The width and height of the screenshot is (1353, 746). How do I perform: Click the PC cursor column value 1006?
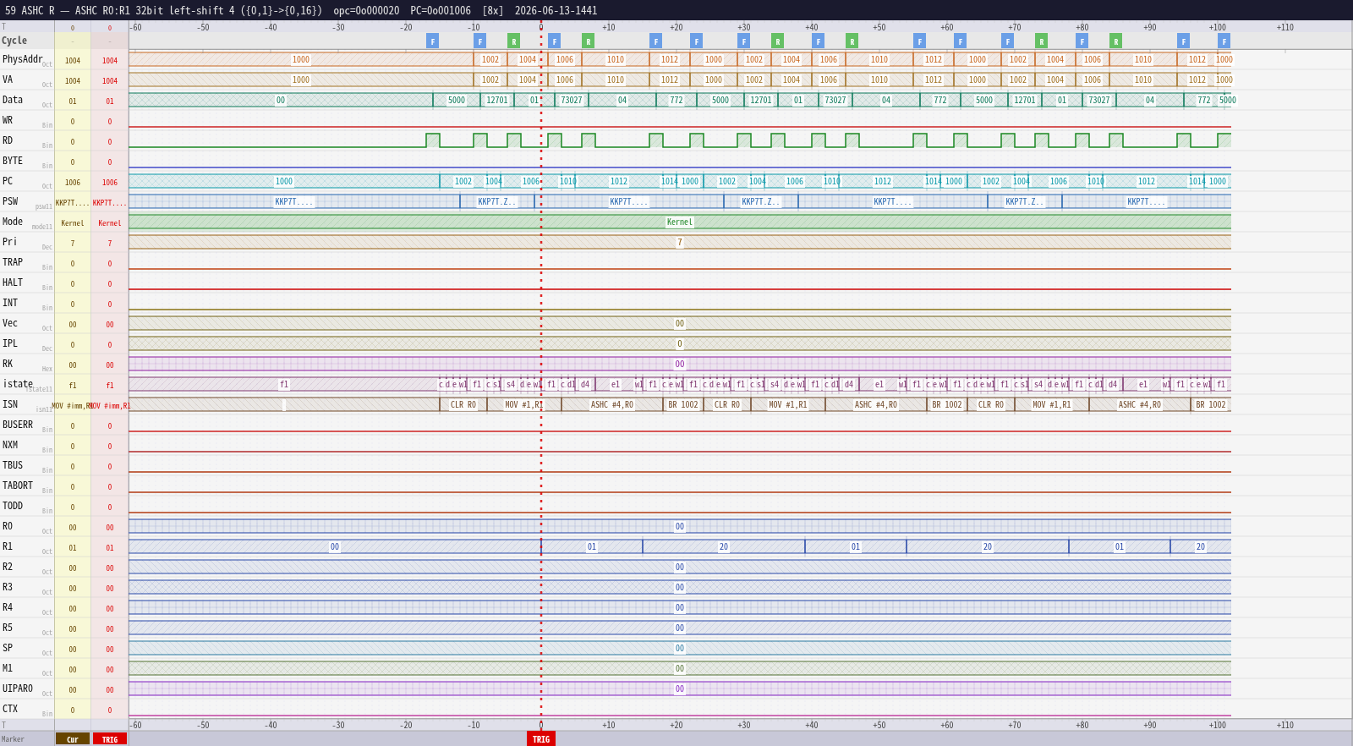73,182
